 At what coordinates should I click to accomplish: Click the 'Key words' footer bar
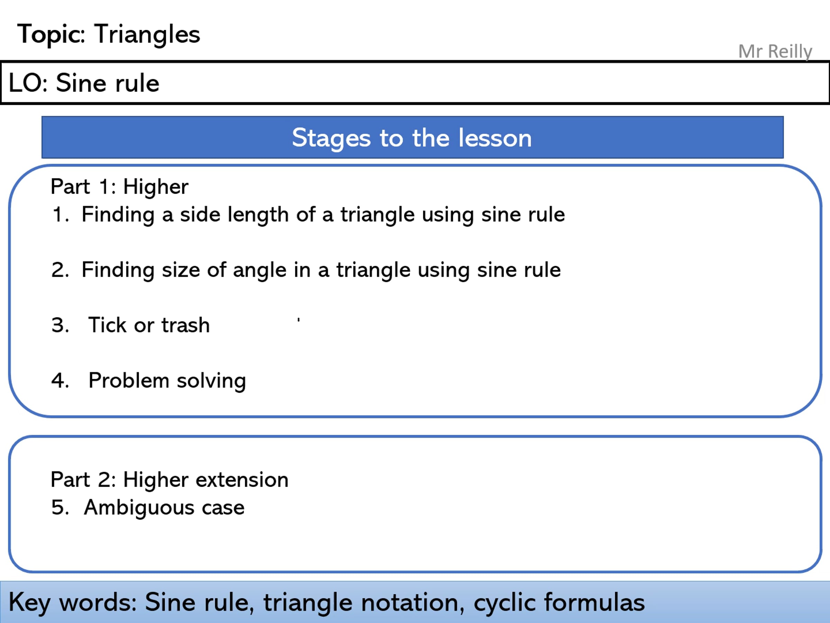415,602
